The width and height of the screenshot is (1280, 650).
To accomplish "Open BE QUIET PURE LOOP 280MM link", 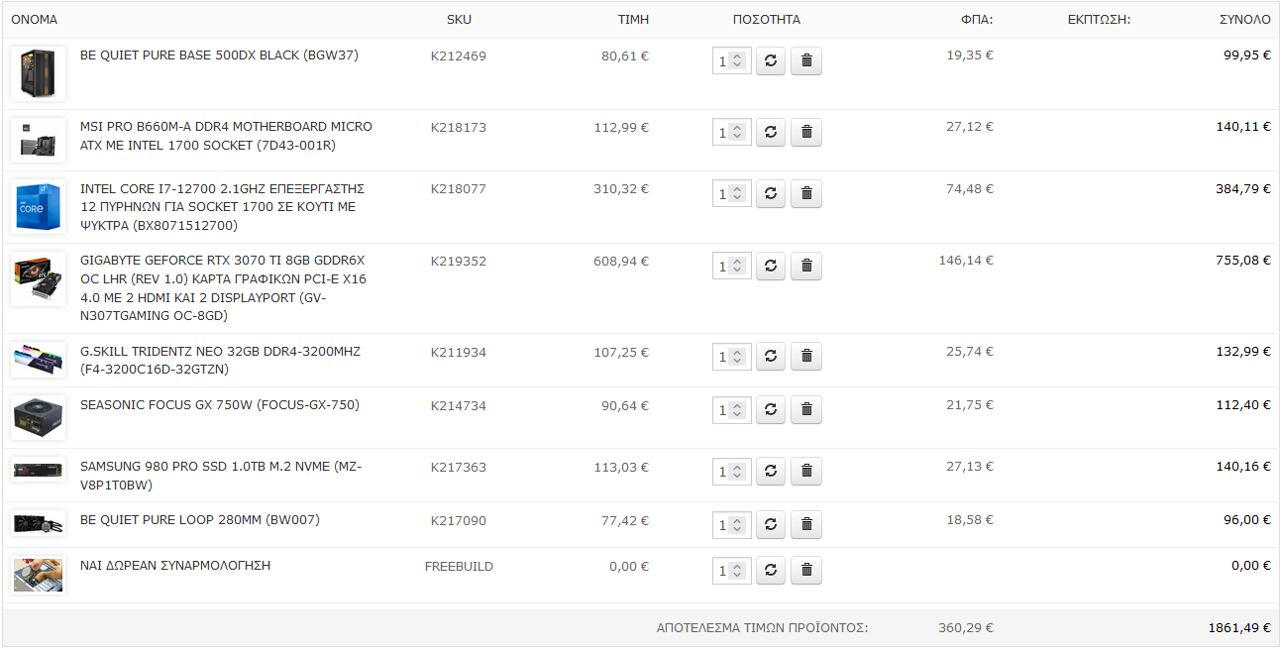I will click(200, 520).
